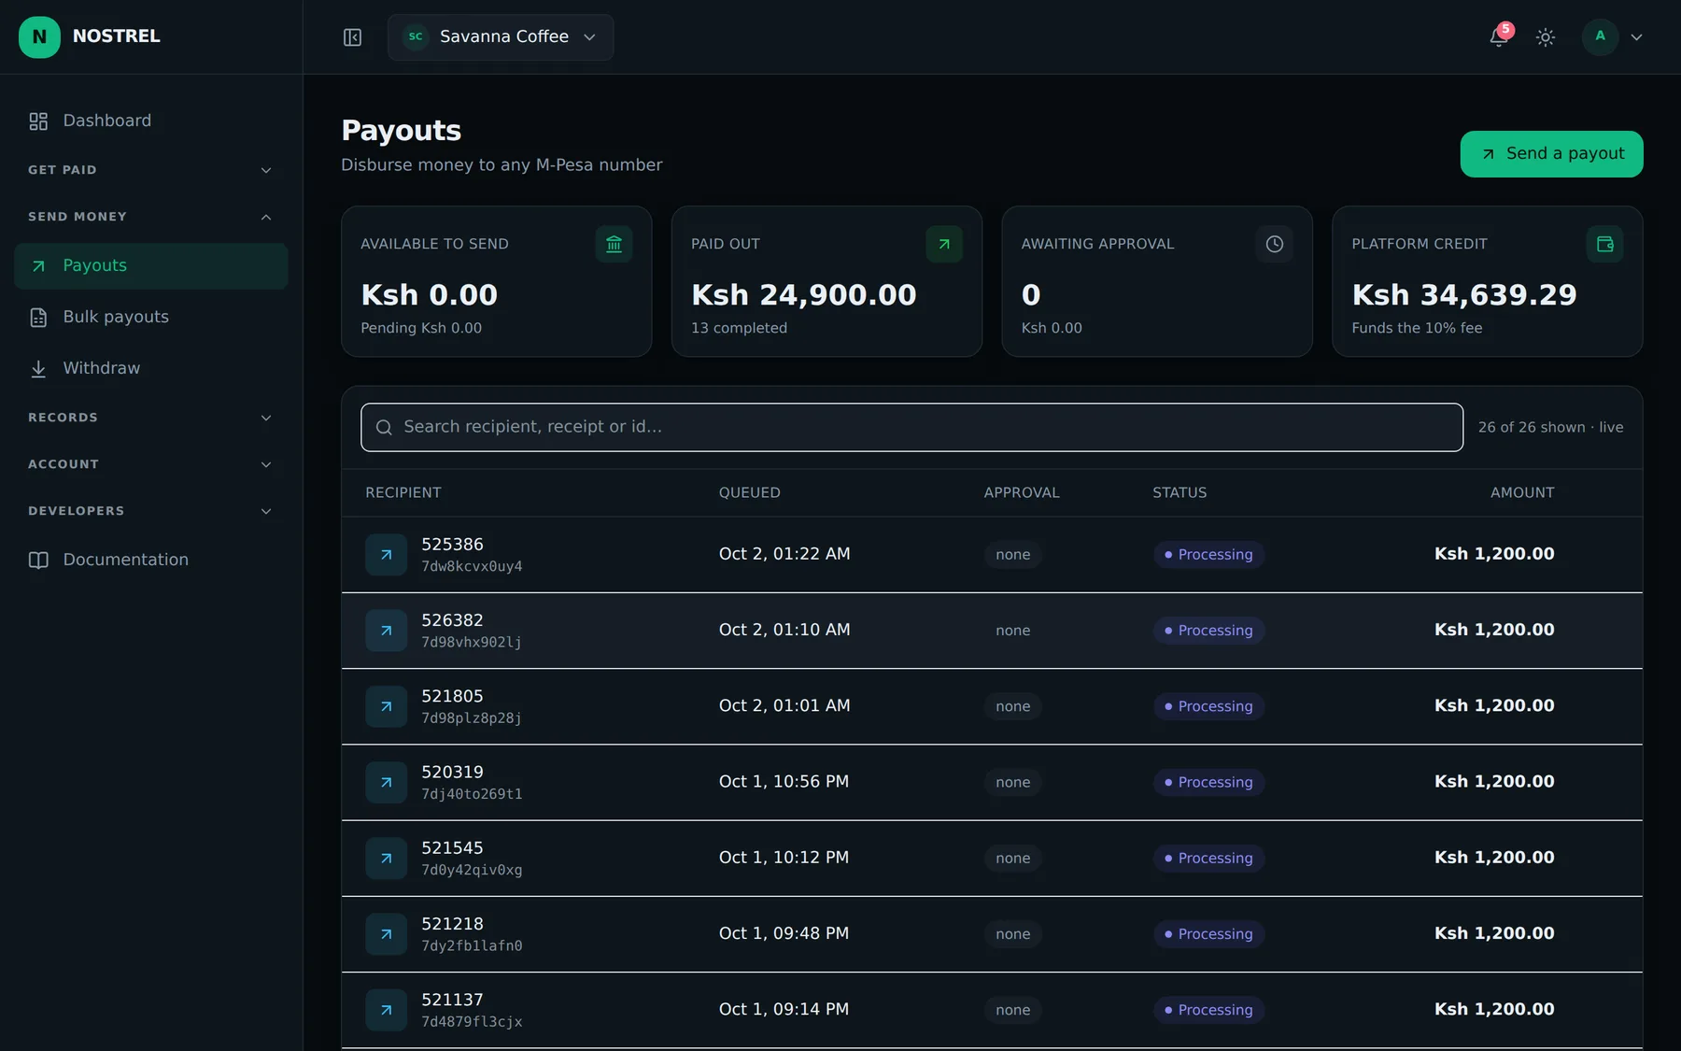The height and width of the screenshot is (1051, 1681).
Task: Select Payouts in sidebar
Action: (x=151, y=266)
